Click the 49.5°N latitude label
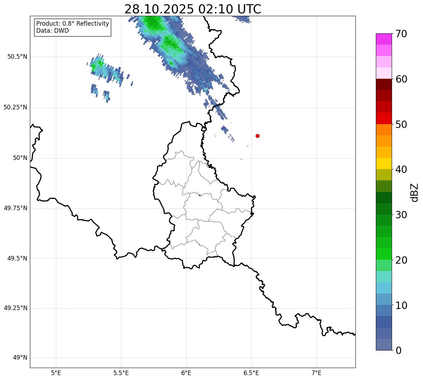The image size is (423, 380). tap(17, 258)
